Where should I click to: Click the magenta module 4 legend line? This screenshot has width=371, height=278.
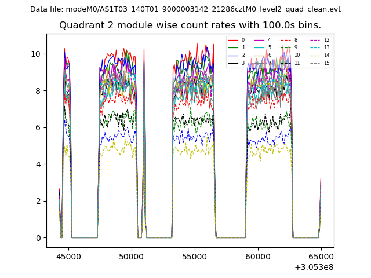coord(260,40)
